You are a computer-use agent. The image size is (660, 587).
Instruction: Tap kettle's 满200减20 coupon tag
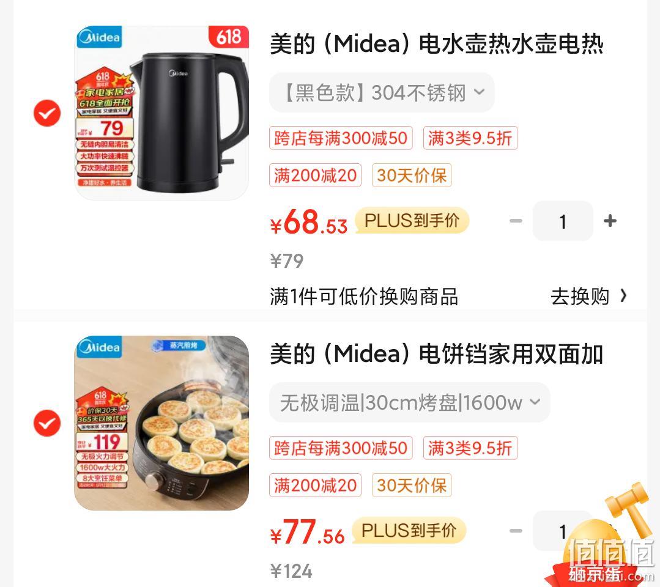pyautogui.click(x=315, y=175)
